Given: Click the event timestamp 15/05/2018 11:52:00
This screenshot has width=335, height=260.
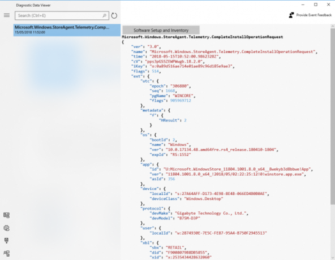Looking at the screenshot, I should [x=30, y=32].
